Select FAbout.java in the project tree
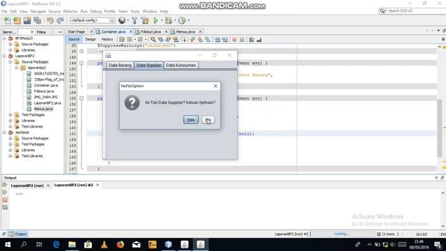 tap(44, 91)
